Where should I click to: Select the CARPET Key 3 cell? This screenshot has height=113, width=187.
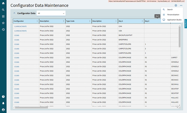(x=175, y=57)
